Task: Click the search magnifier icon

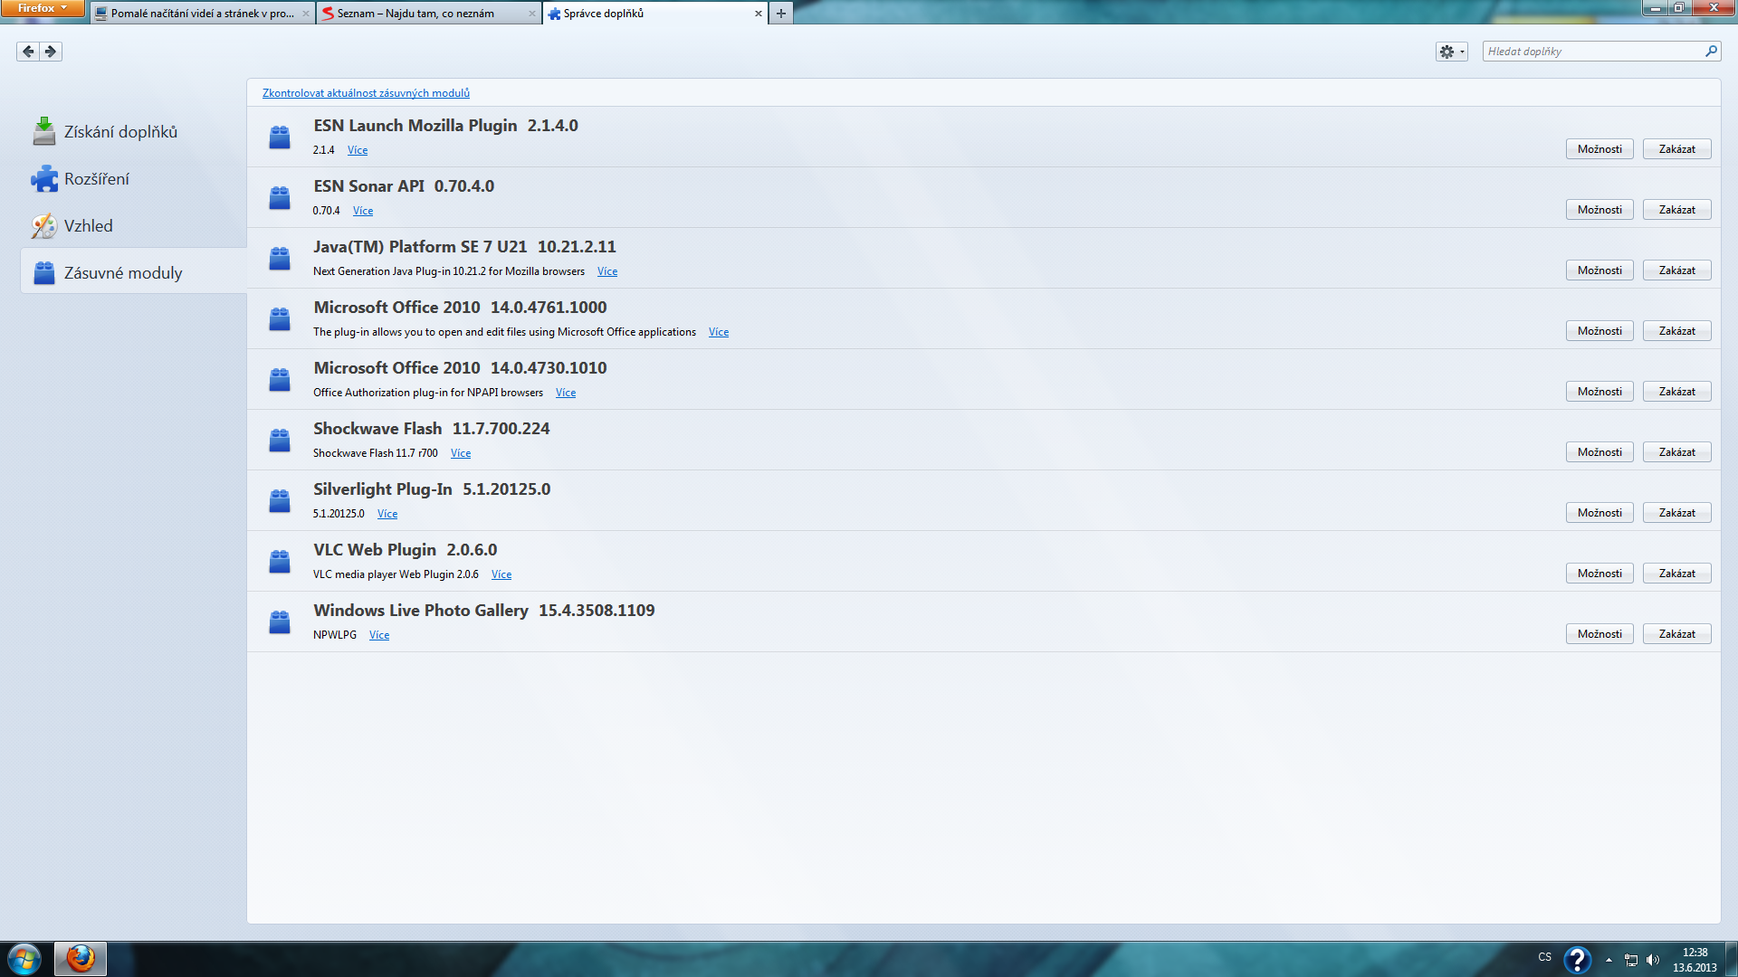Action: pyautogui.click(x=1711, y=52)
